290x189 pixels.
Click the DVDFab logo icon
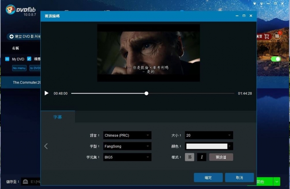pyautogui.click(x=10, y=10)
